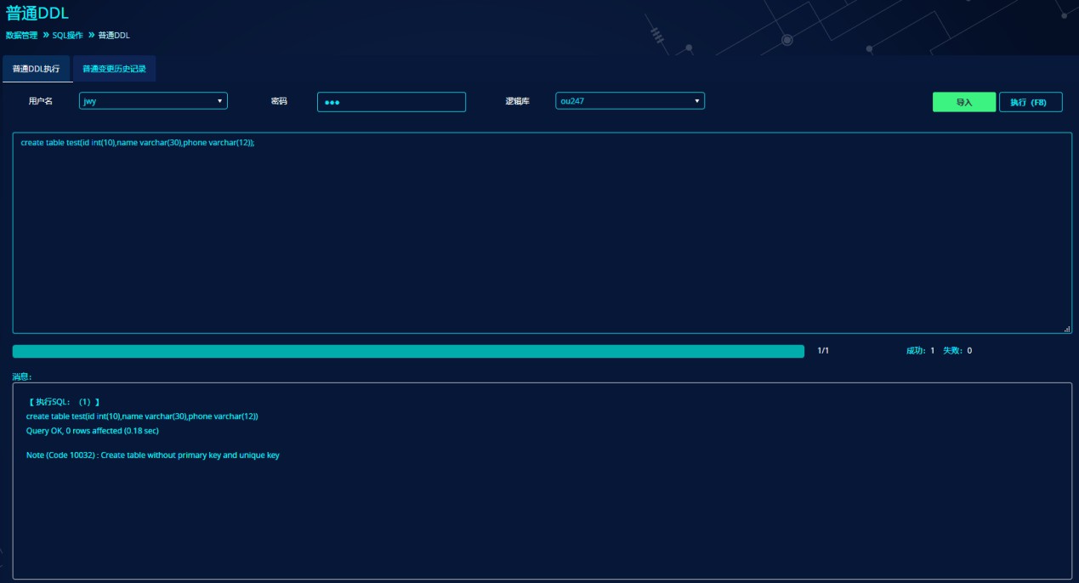Click the 逻辑库 dropdown arrow
The height and width of the screenshot is (583, 1079).
tap(697, 101)
